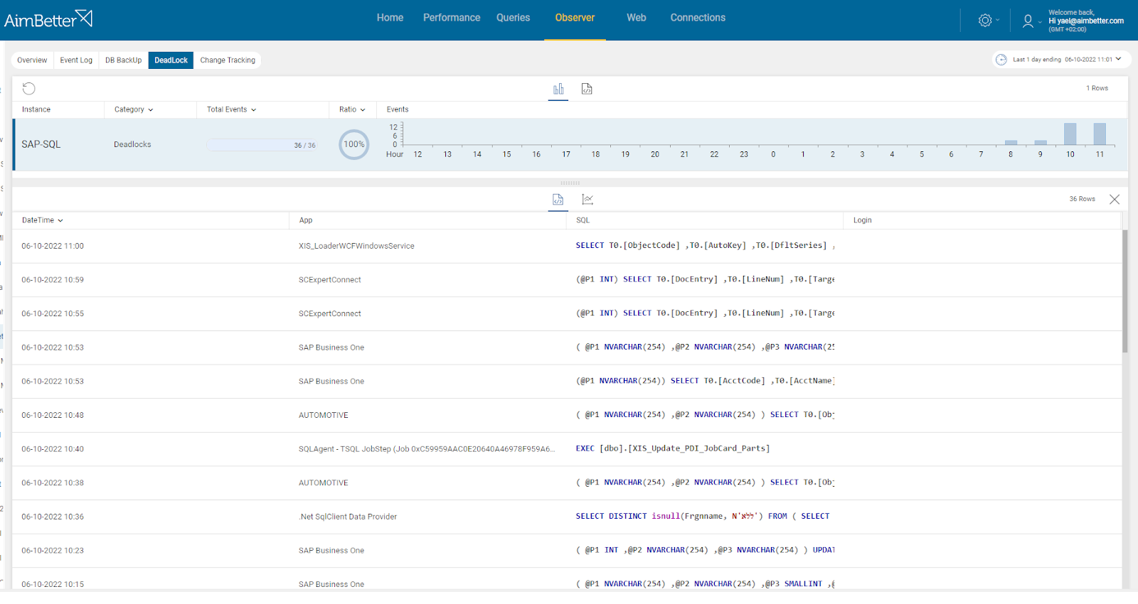Open the Performance menu
Screen dimensions: 1138x604
(452, 18)
